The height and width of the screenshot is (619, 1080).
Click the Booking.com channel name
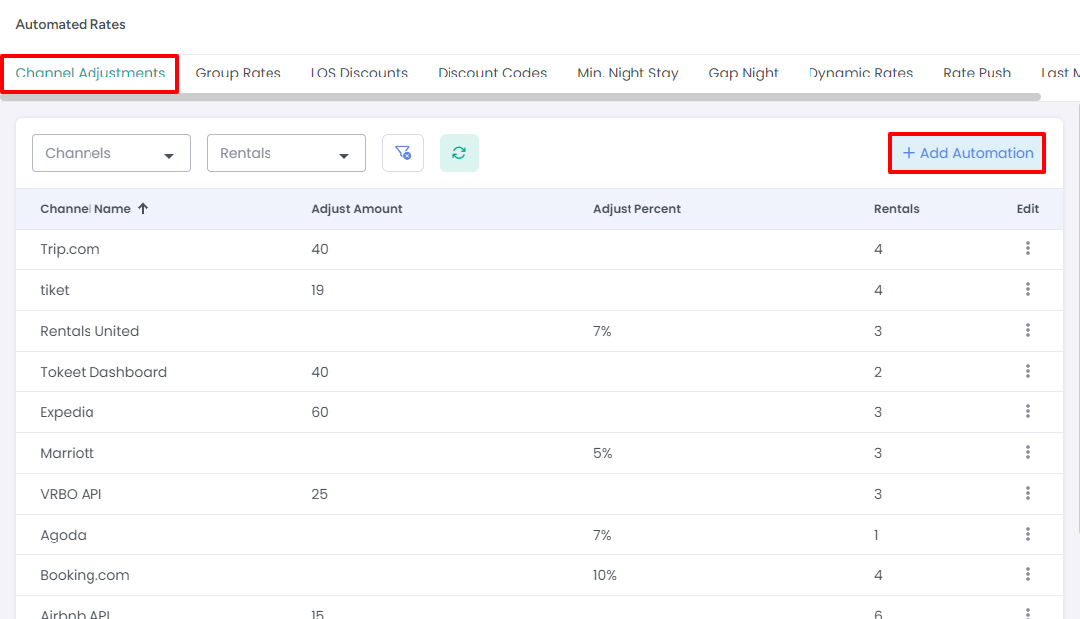(x=85, y=575)
